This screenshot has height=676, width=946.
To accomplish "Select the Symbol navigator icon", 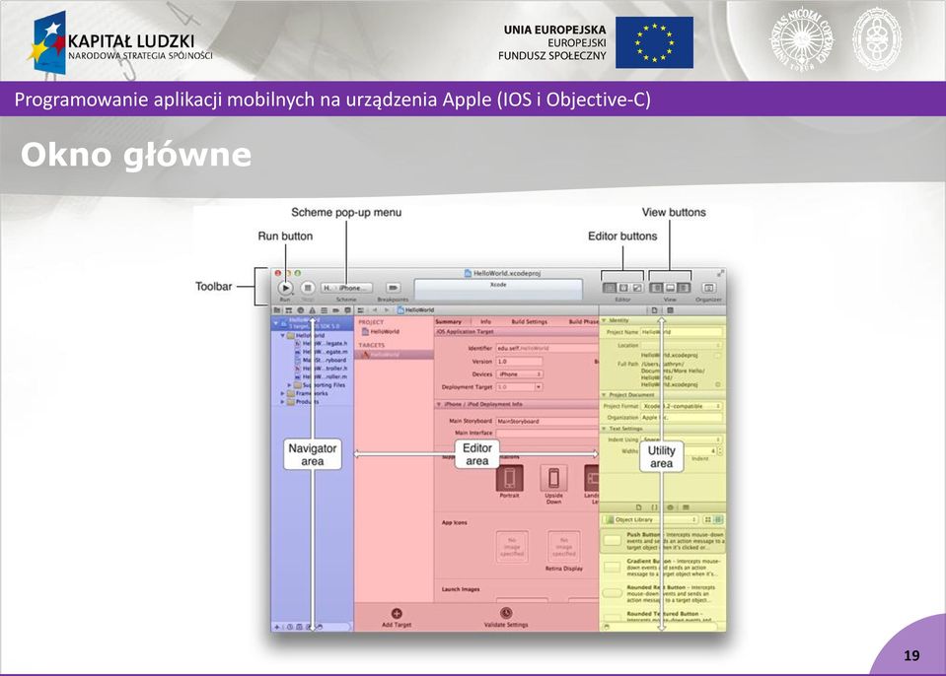I will point(288,310).
